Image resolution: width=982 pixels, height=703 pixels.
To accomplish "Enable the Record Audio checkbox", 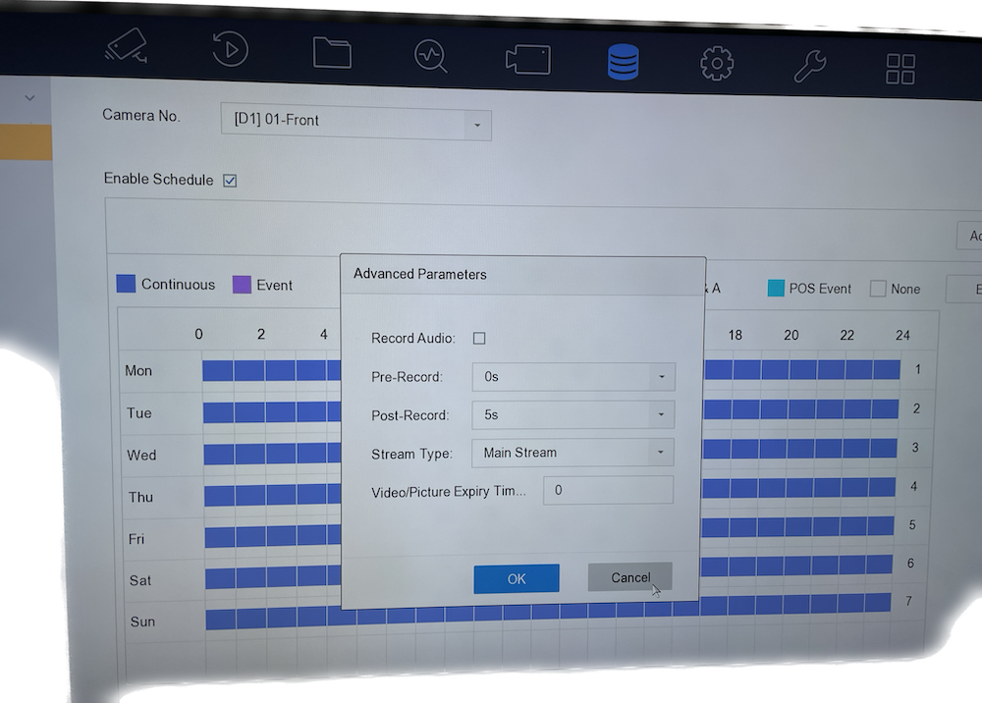I will coord(479,339).
